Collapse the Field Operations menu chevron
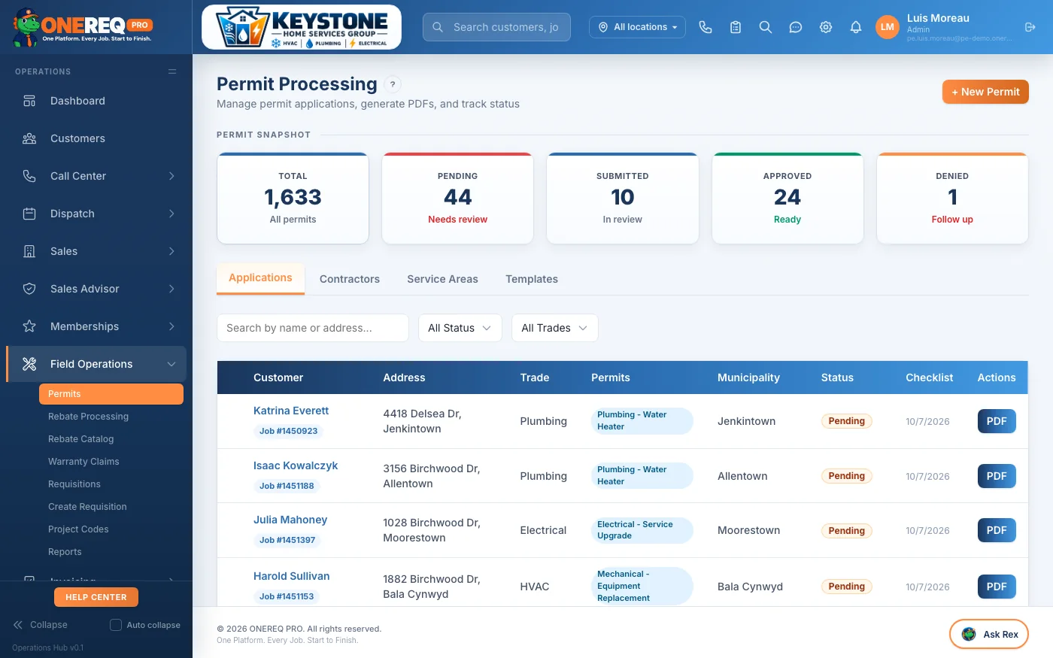Screen dimensions: 1053x658 [171, 364]
